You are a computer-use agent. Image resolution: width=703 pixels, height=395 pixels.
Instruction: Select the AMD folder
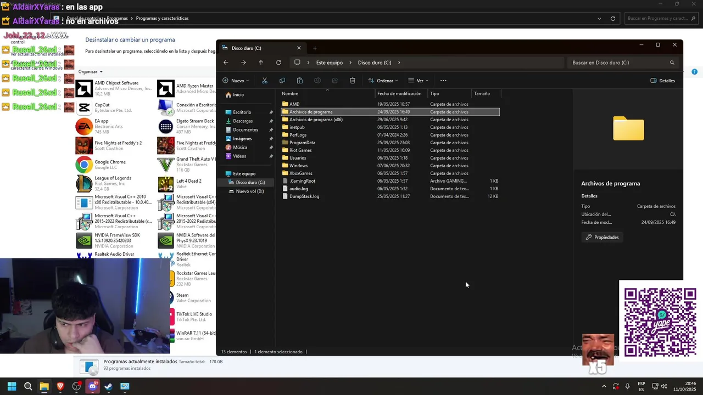click(x=390, y=104)
